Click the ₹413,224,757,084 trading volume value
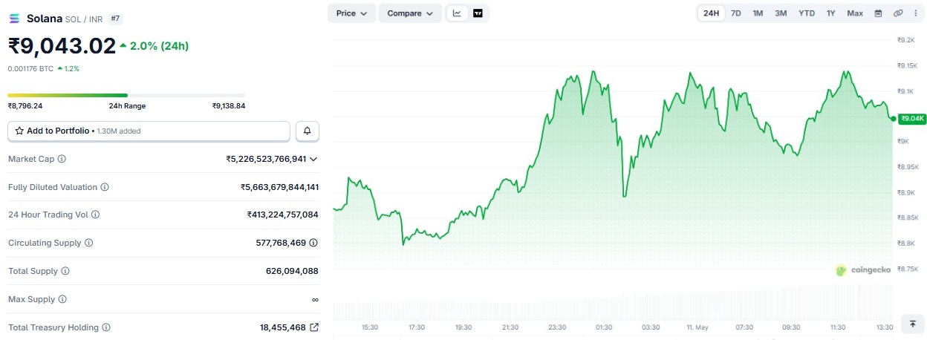927x340 pixels. pyautogui.click(x=283, y=215)
